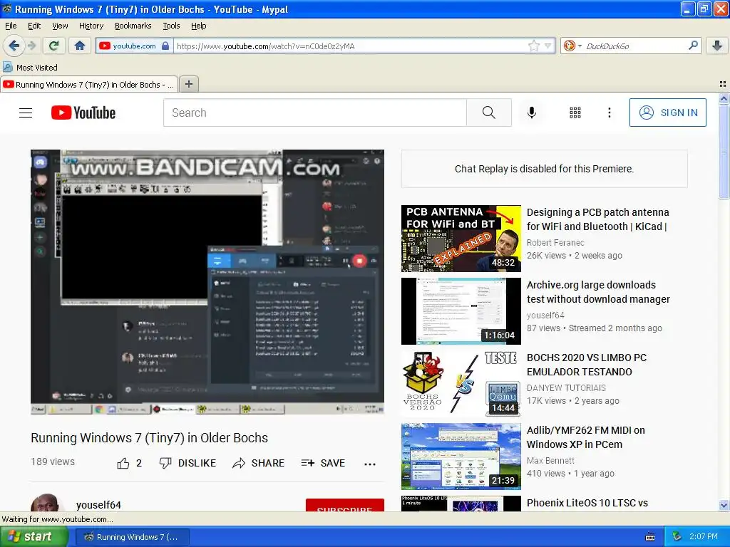The height and width of the screenshot is (547, 730).
Task: Reload the page with the refresh icon
Action: coord(54,46)
